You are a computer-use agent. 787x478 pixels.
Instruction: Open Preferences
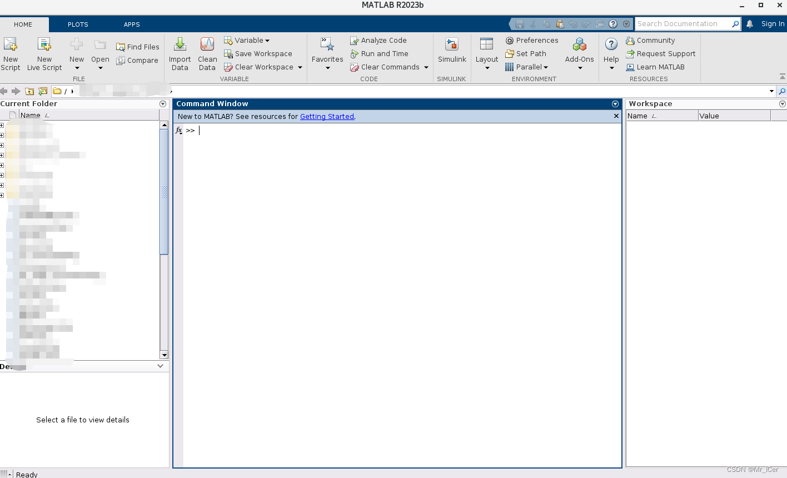532,40
